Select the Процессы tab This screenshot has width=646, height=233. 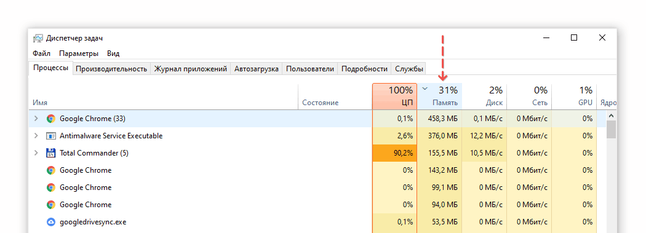50,68
